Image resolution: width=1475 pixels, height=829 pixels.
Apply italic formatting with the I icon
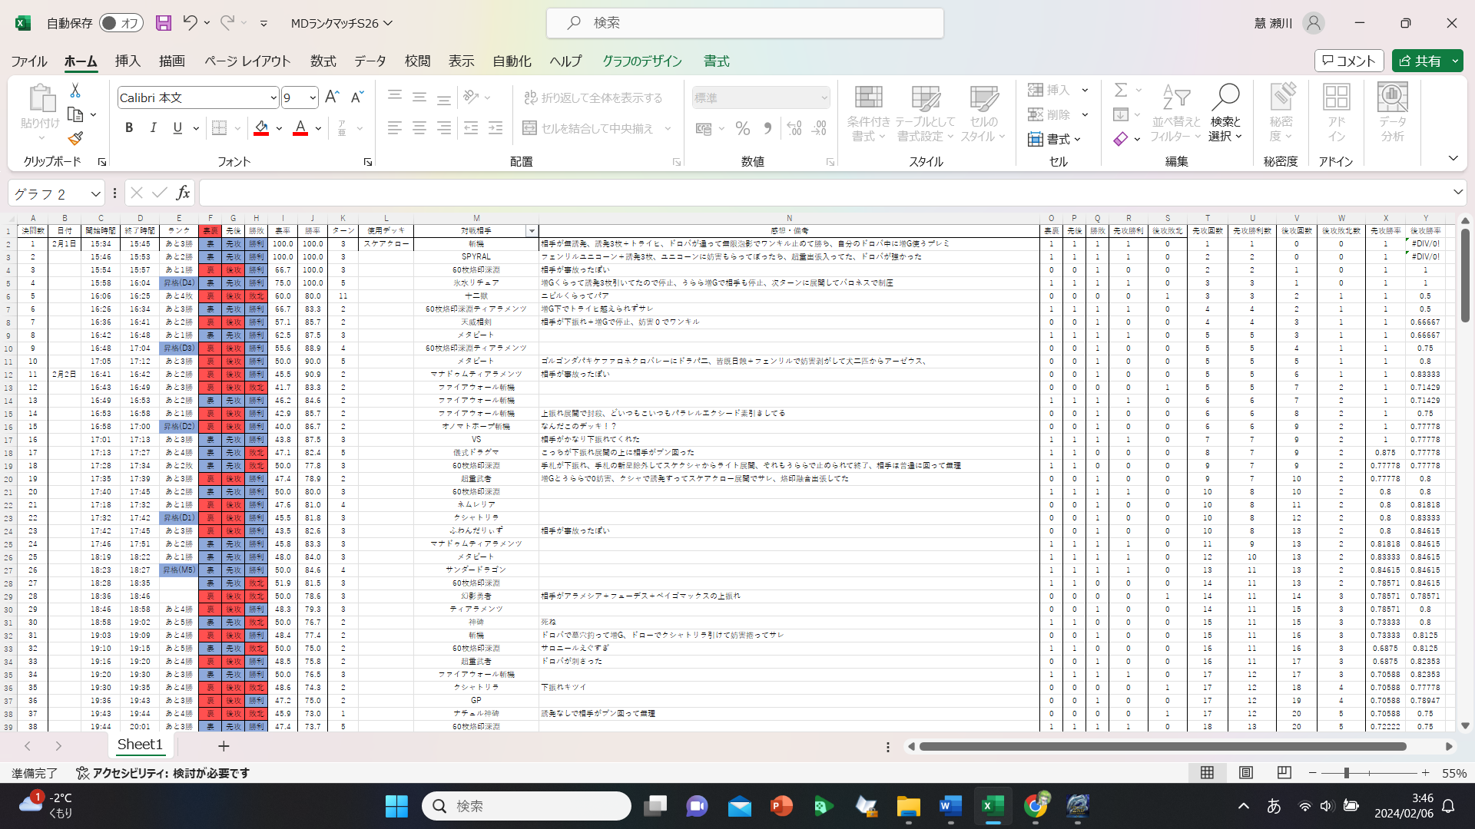click(153, 128)
